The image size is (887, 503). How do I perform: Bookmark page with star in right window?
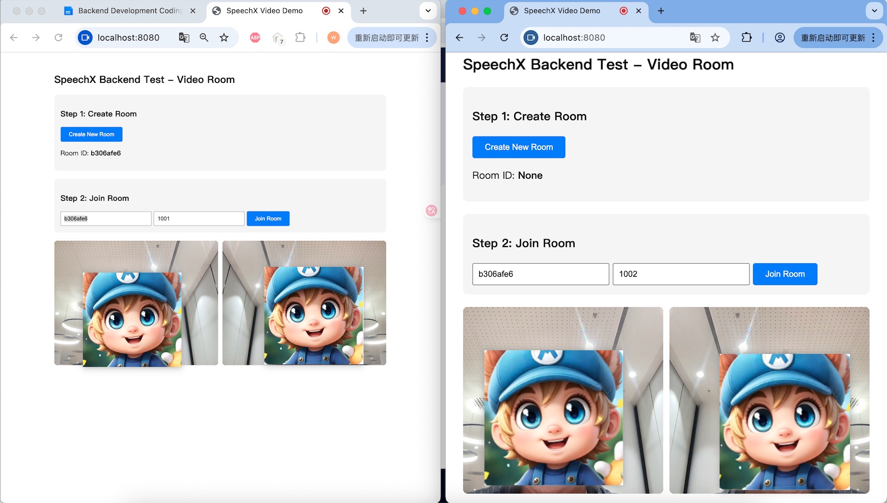pyautogui.click(x=715, y=38)
